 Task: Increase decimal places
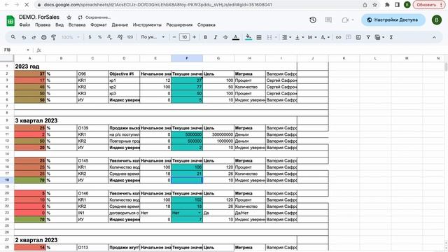point(120,37)
